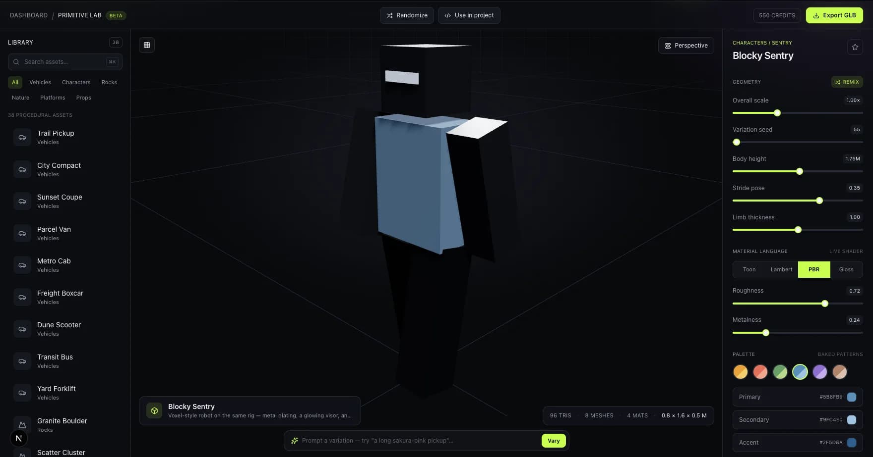Favorite Blocky Sentry with the star icon
873x457 pixels.
[855, 47]
